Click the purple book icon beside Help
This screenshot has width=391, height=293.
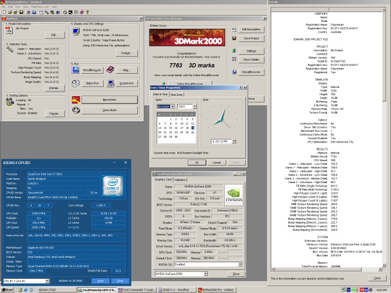[x=110, y=70]
